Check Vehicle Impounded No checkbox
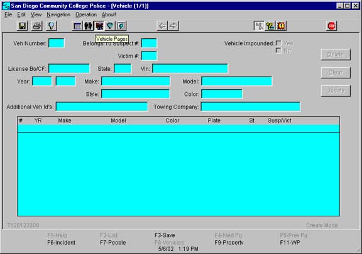This screenshot has height=254, width=362. tap(278, 50)
